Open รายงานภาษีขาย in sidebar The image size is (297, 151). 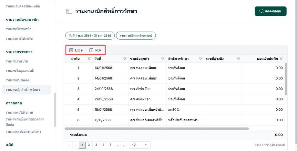tap(17, 61)
